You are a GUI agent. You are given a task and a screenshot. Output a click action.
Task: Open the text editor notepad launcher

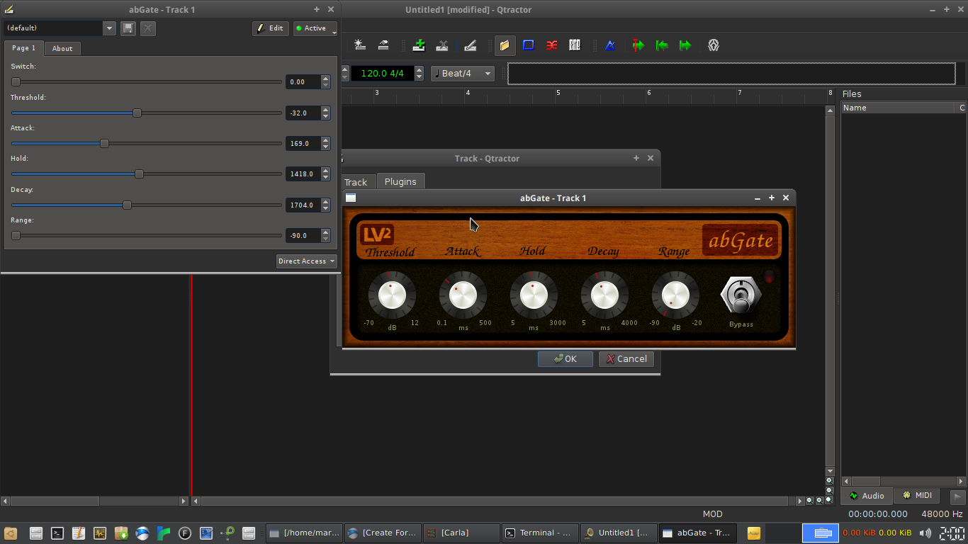pos(79,533)
